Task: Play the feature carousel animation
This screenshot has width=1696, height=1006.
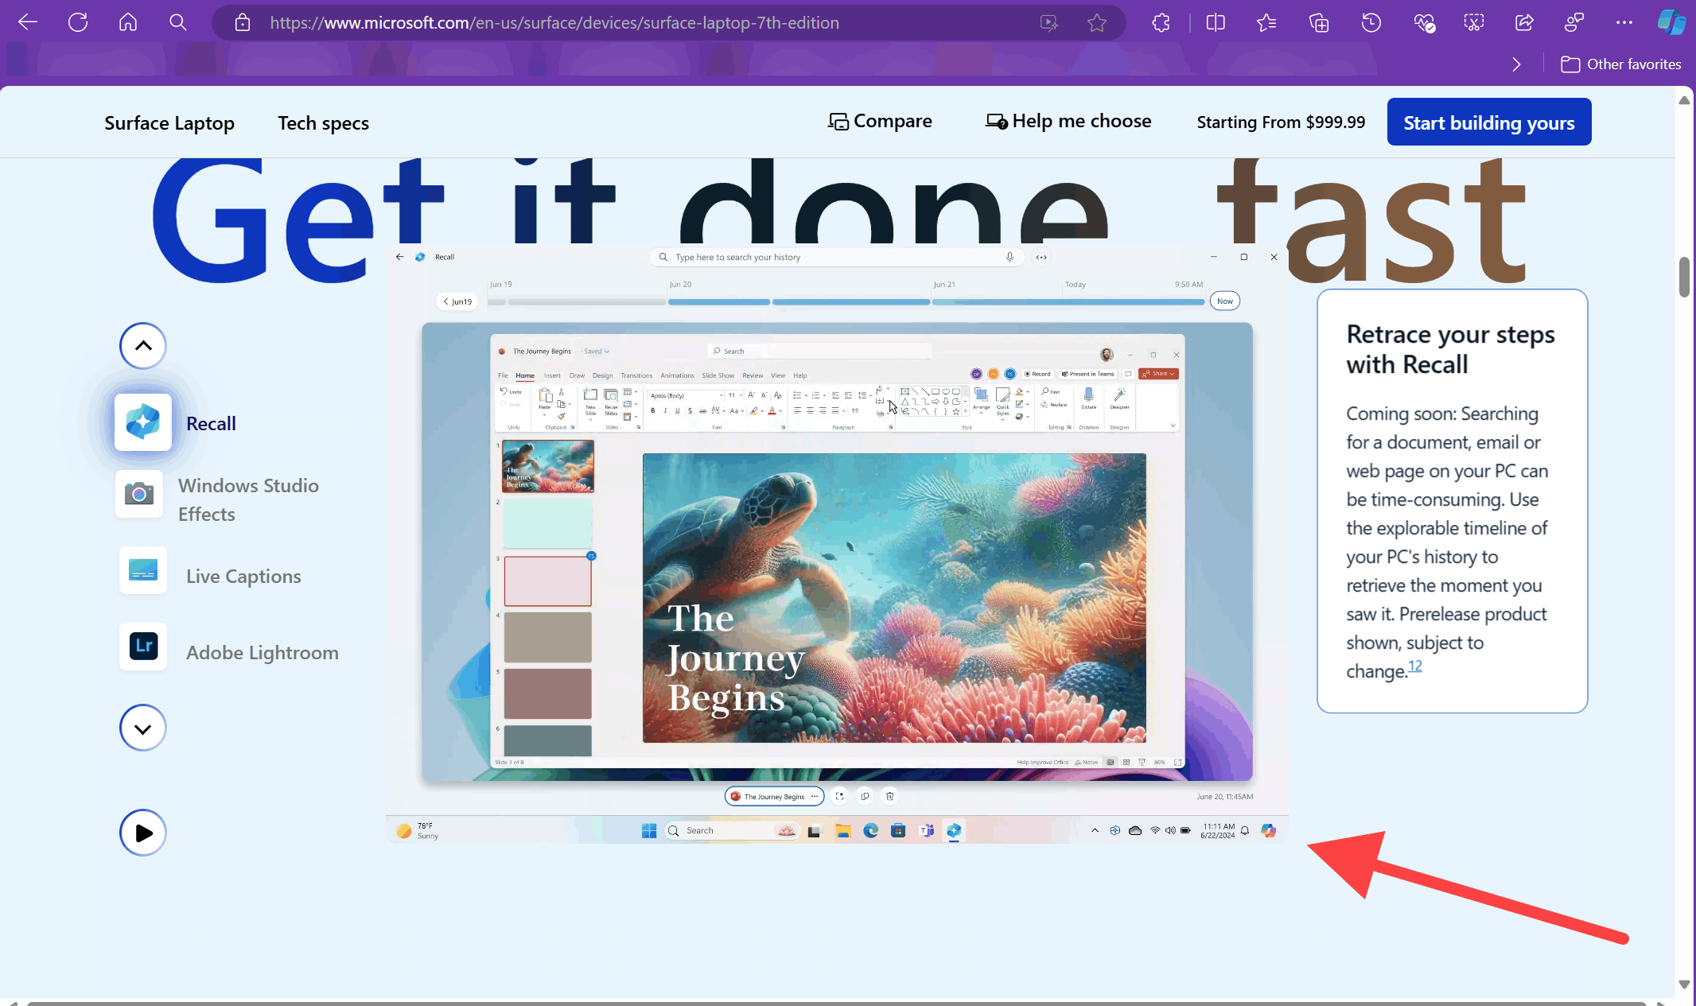Action: (143, 833)
